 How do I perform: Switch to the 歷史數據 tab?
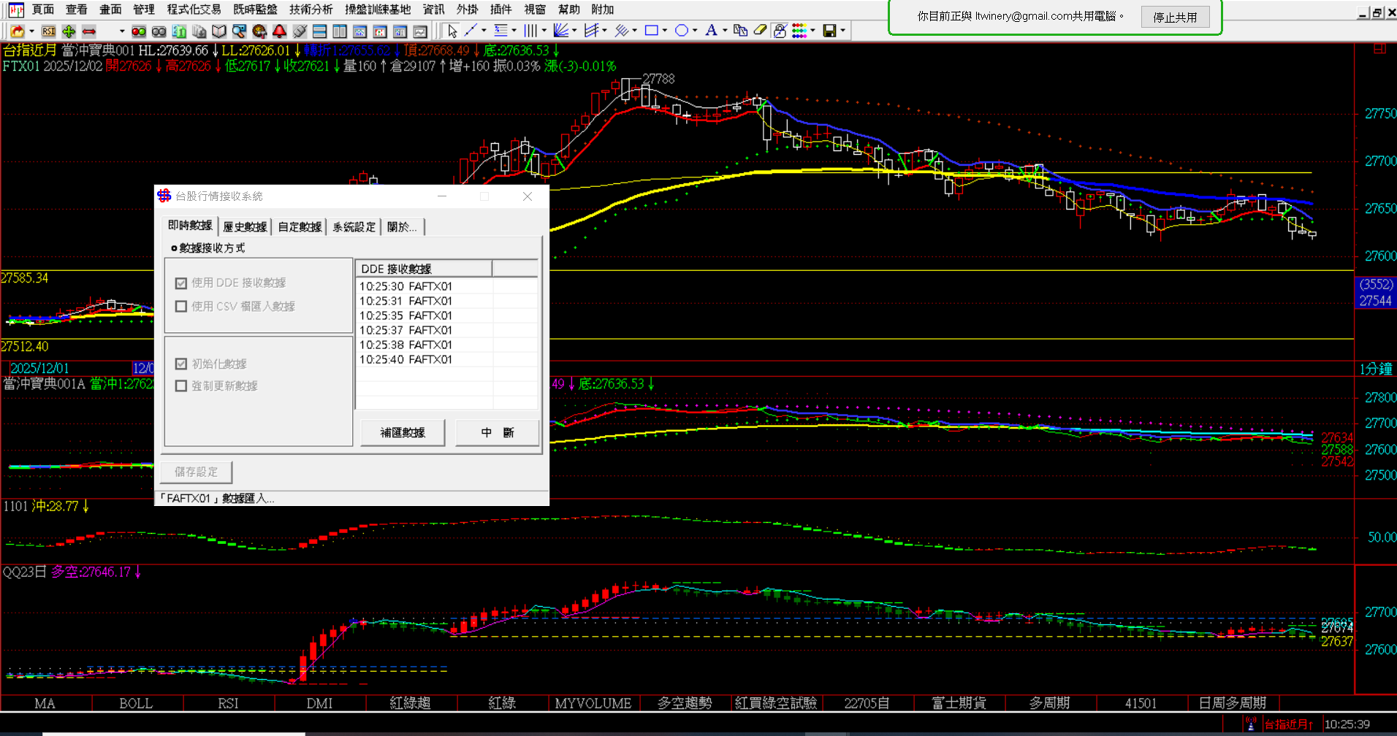pos(245,227)
